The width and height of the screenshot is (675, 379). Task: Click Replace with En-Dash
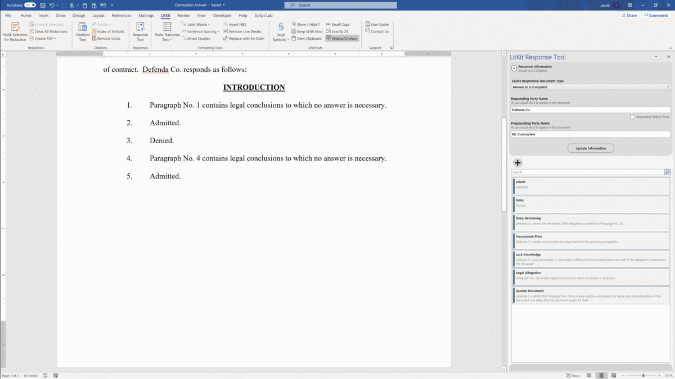click(244, 39)
